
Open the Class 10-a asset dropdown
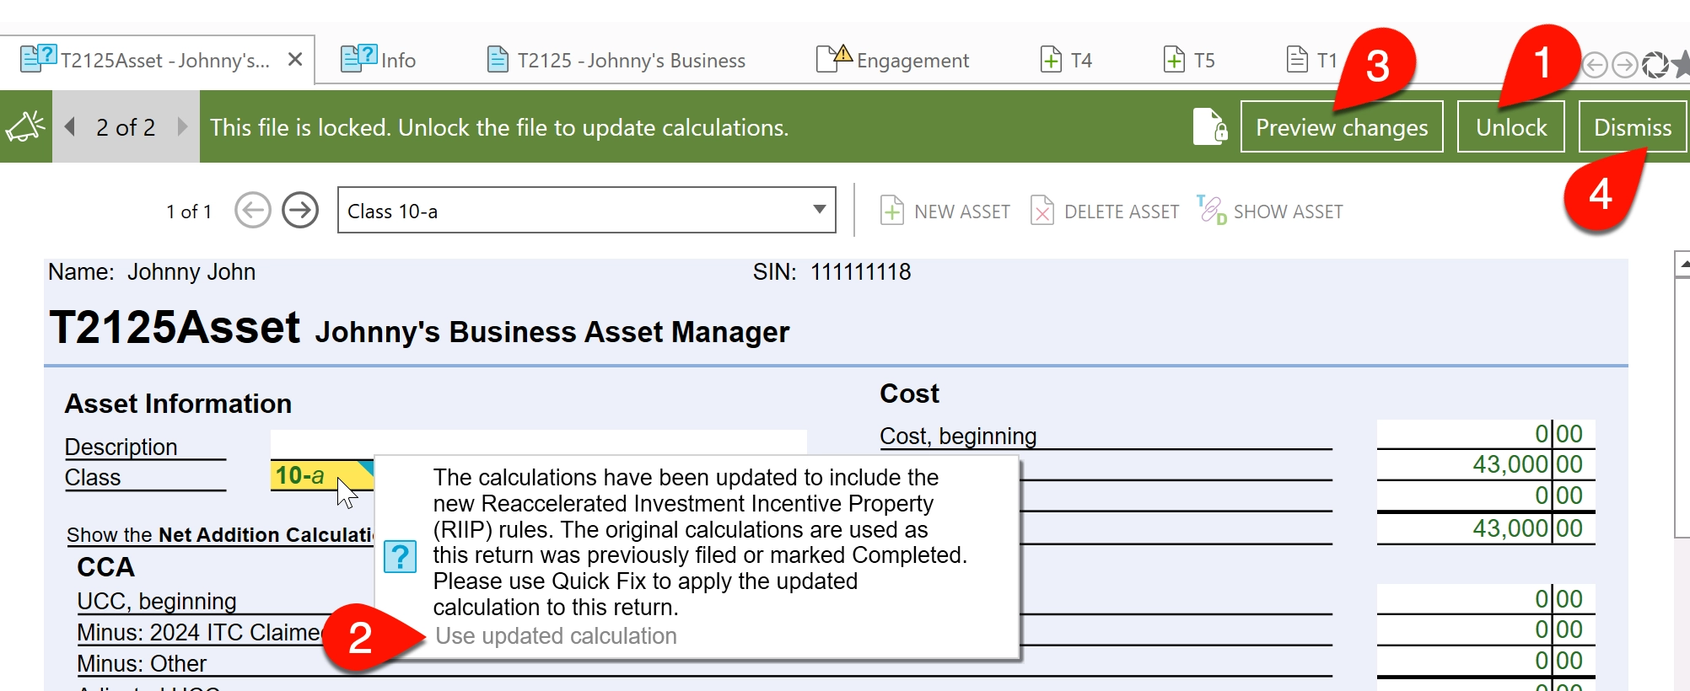tap(587, 210)
